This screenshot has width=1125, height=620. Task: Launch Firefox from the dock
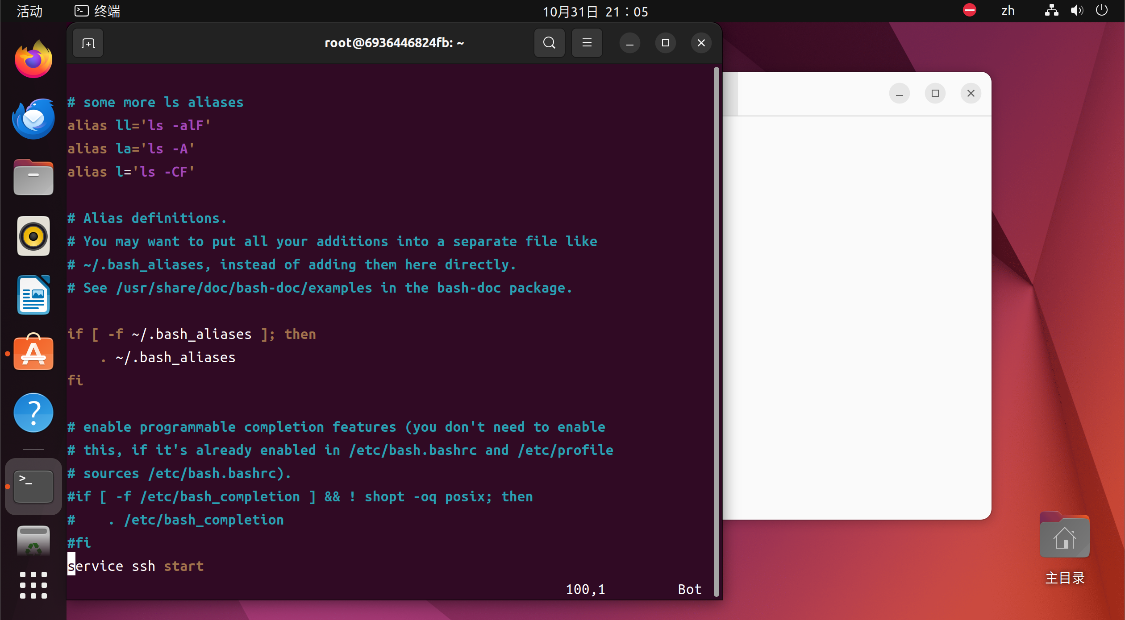[33, 59]
